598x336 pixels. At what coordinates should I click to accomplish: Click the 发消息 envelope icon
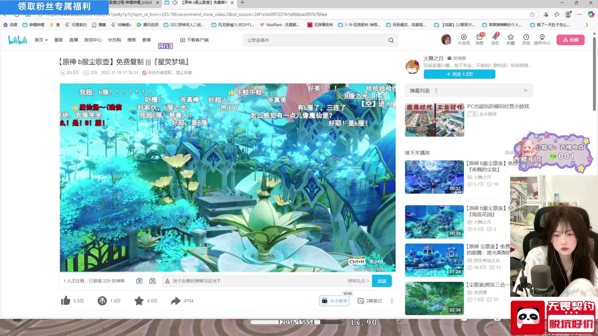coord(449,58)
